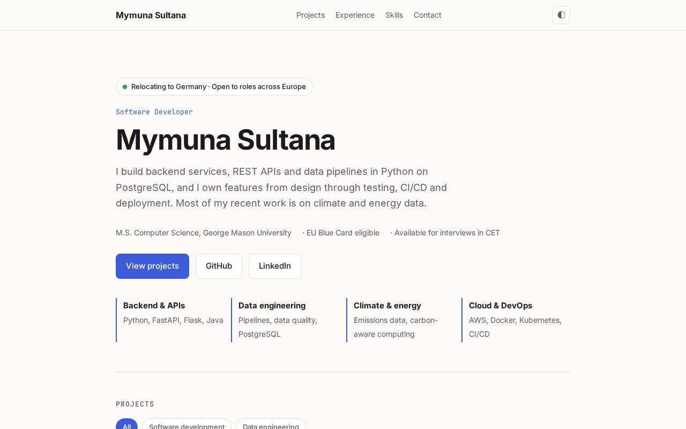Click the Backend & APIs heading

tap(154, 306)
